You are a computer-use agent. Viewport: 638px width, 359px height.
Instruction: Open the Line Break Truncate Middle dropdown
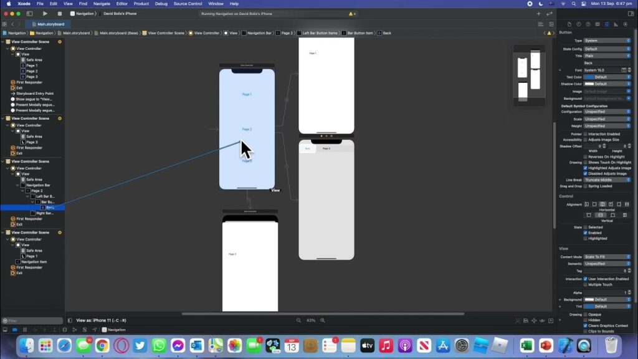coord(607,179)
